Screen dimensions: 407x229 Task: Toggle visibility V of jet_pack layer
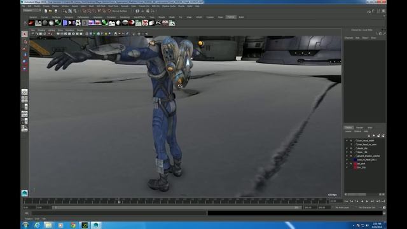tap(347, 163)
